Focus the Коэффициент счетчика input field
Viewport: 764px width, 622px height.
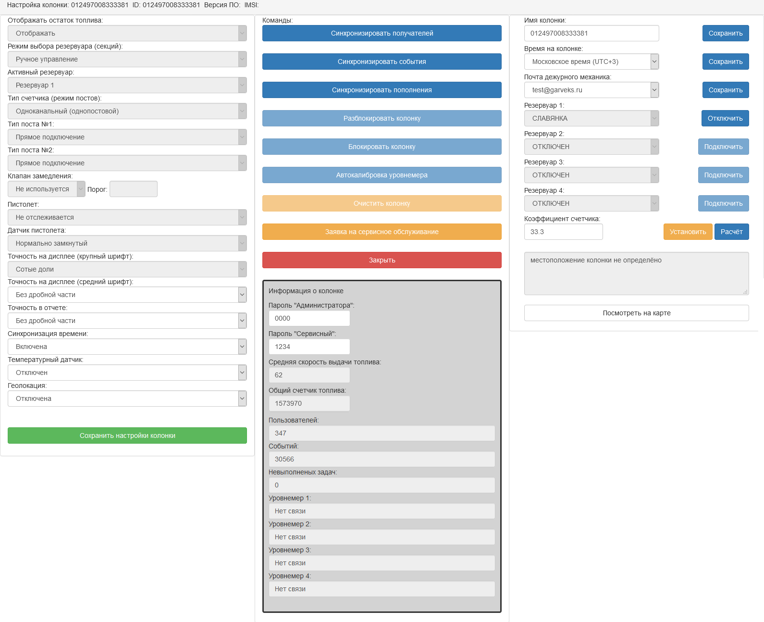pos(563,232)
